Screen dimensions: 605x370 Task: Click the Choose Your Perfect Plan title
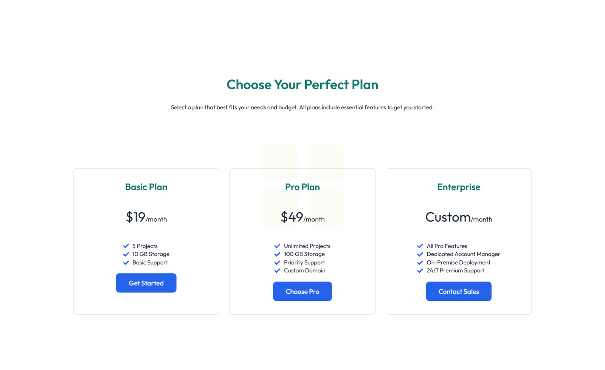[x=302, y=85]
